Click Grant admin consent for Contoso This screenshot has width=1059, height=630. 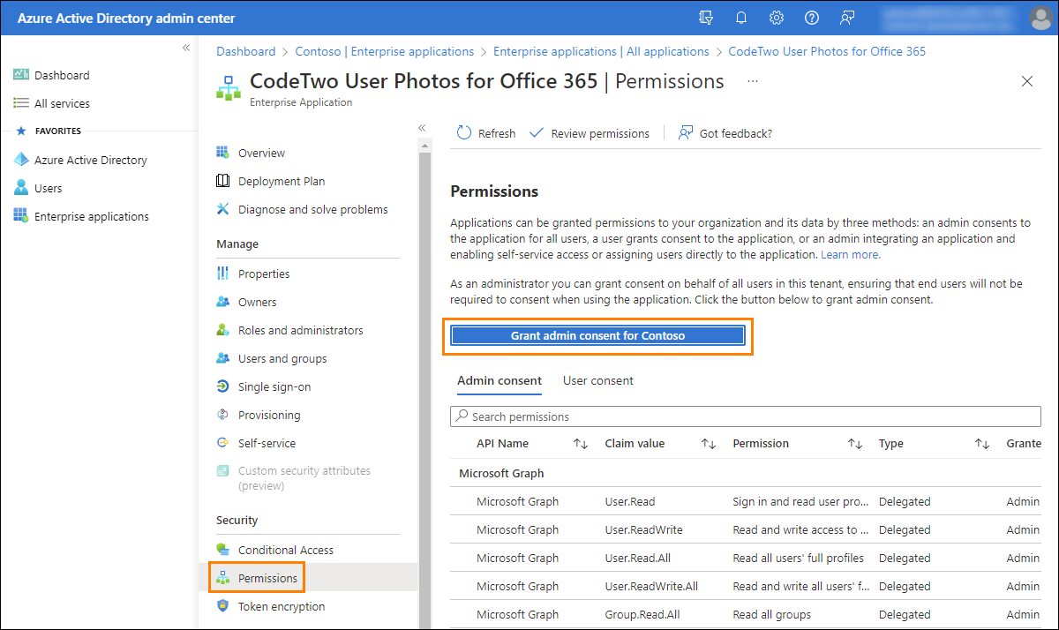point(598,335)
